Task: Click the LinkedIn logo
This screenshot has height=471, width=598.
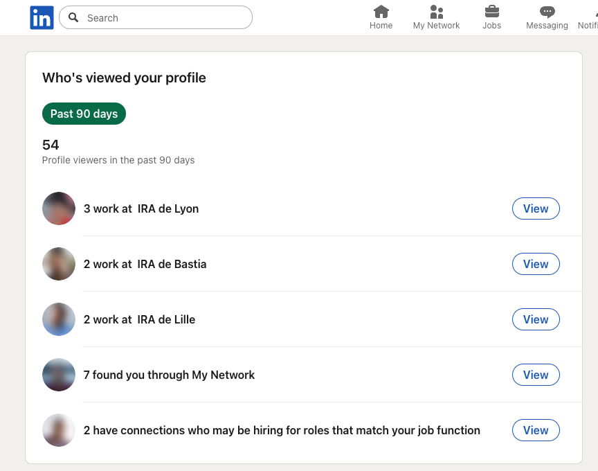Action: click(x=41, y=17)
